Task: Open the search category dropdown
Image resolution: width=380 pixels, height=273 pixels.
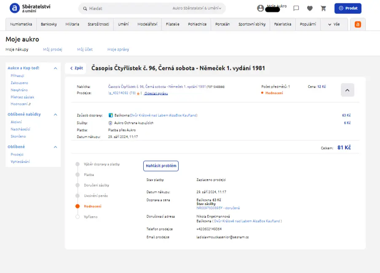Action: 197,8
